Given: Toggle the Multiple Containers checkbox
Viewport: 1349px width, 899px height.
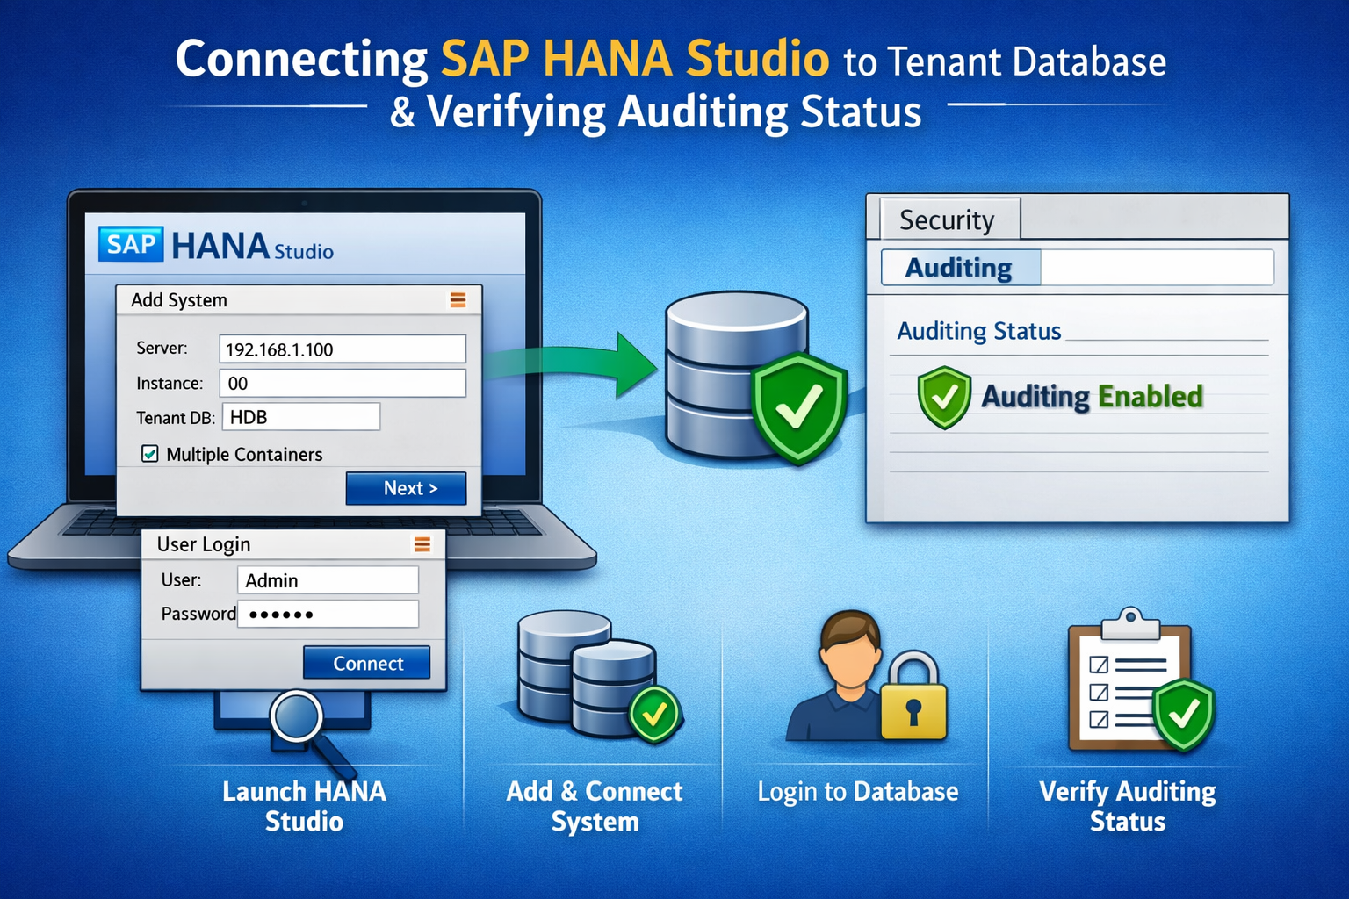Looking at the screenshot, I should click(x=150, y=454).
